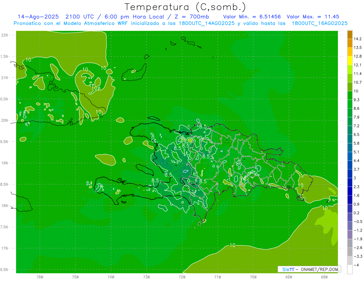Click the "11.4" color bar value

click(358, 74)
